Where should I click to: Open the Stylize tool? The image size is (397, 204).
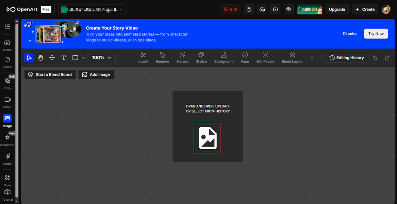pos(201,57)
